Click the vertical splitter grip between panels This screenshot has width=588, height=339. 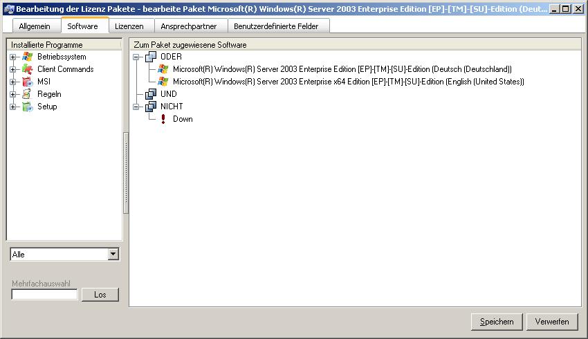click(126, 173)
